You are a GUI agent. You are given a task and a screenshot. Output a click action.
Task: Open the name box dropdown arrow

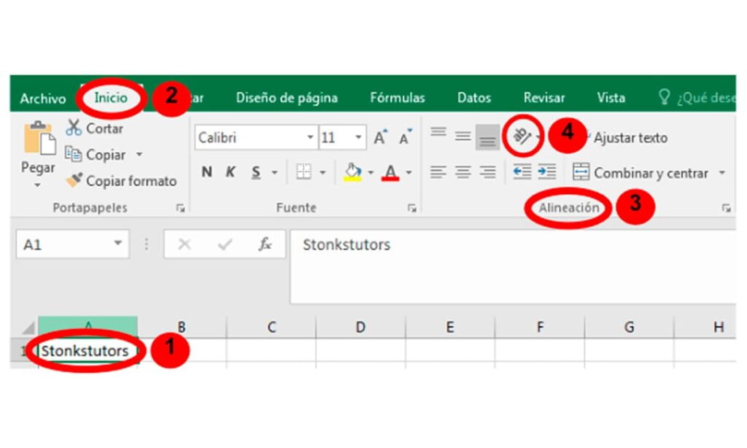(x=117, y=244)
